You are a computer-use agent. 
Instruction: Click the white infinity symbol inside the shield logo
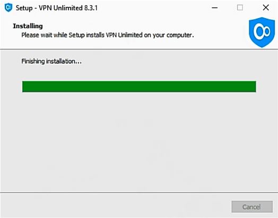point(262,31)
